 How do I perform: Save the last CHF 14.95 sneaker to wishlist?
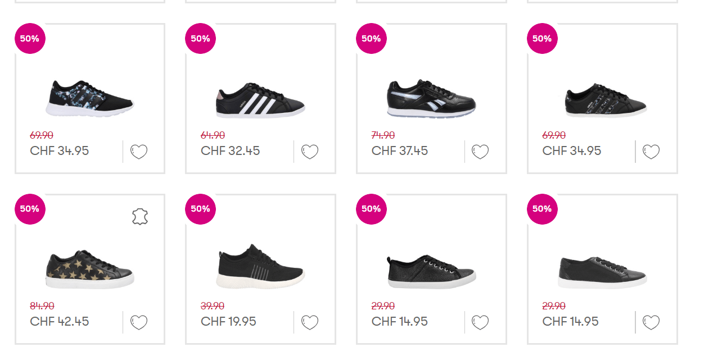point(651,322)
